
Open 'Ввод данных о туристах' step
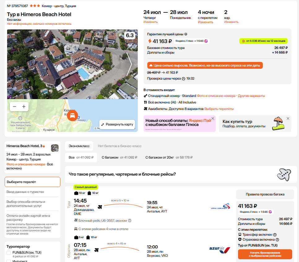25,192
